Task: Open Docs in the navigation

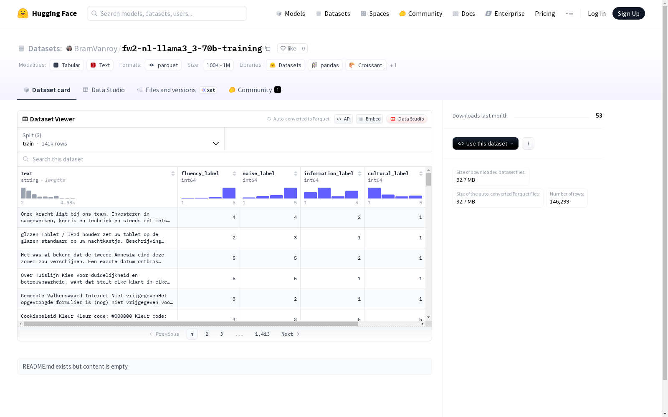Action: 464,13
